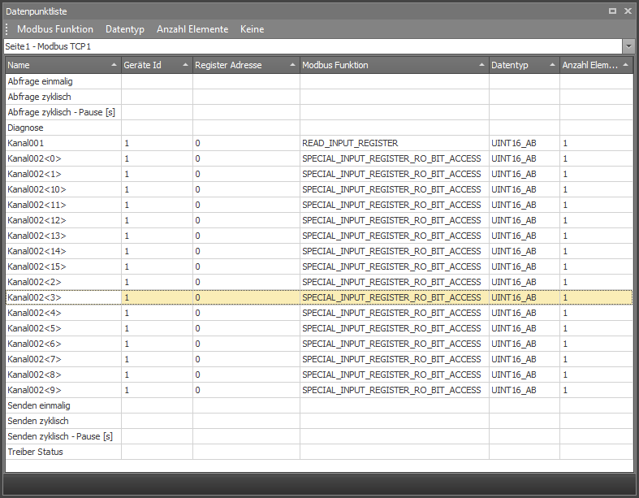Select Kanal002<4> row name
This screenshot has height=498, width=639.
(63, 314)
